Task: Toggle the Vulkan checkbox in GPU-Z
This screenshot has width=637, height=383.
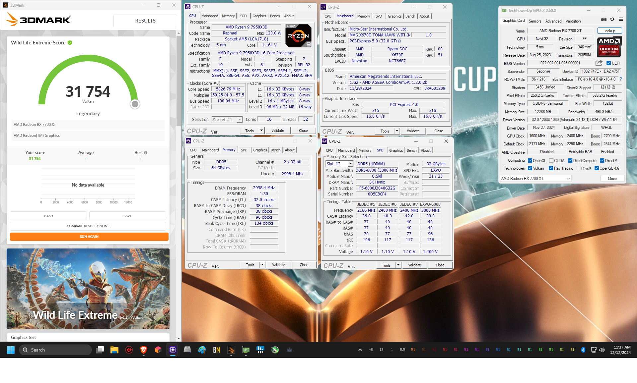Action: pos(530,168)
